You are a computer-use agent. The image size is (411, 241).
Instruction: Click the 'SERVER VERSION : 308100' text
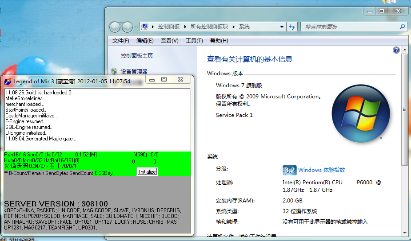tap(56, 204)
